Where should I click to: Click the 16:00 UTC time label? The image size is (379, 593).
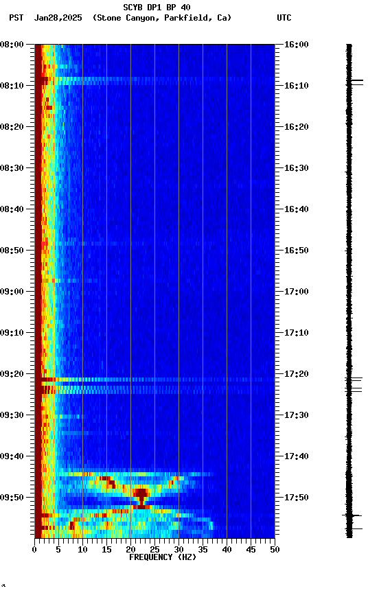click(296, 45)
